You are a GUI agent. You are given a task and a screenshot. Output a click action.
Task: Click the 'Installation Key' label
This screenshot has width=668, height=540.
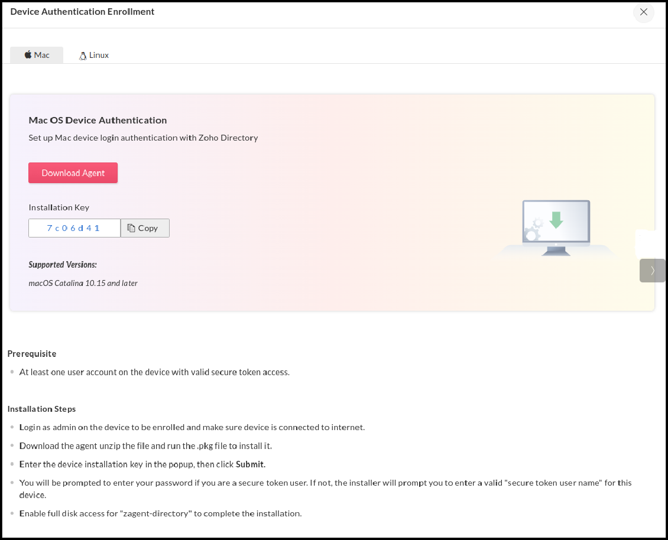pos(59,207)
